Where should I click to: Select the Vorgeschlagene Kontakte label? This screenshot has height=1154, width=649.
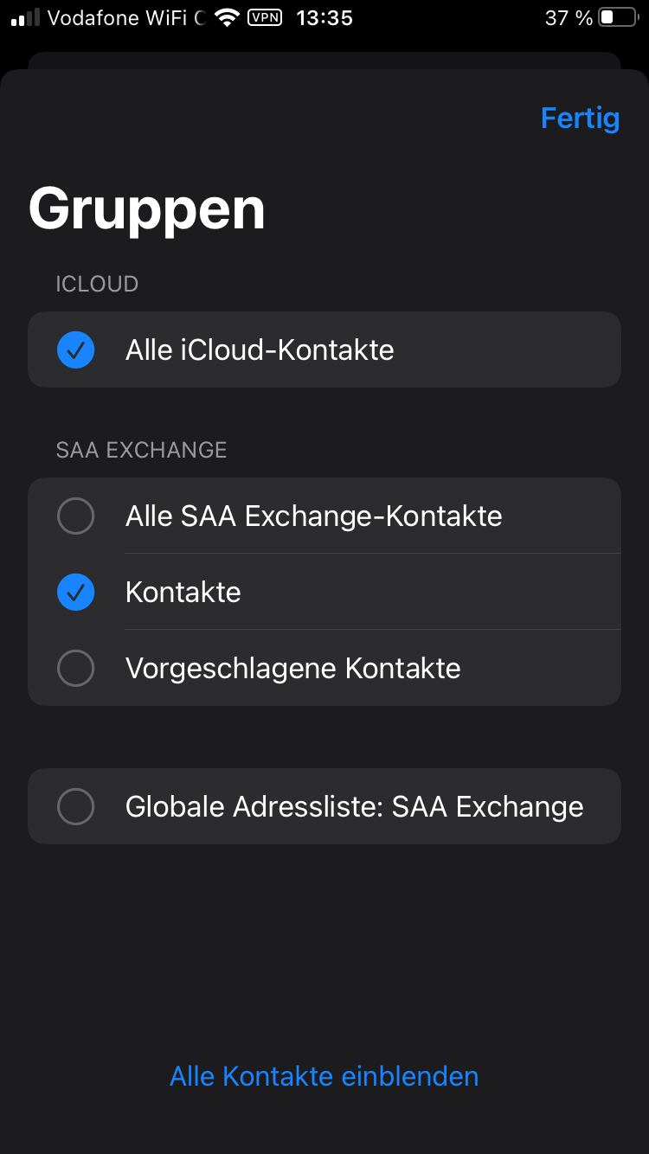[x=292, y=668]
